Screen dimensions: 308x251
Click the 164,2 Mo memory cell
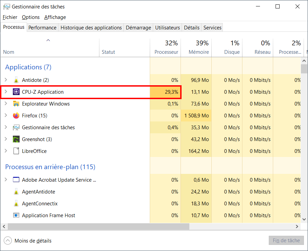tap(196, 151)
